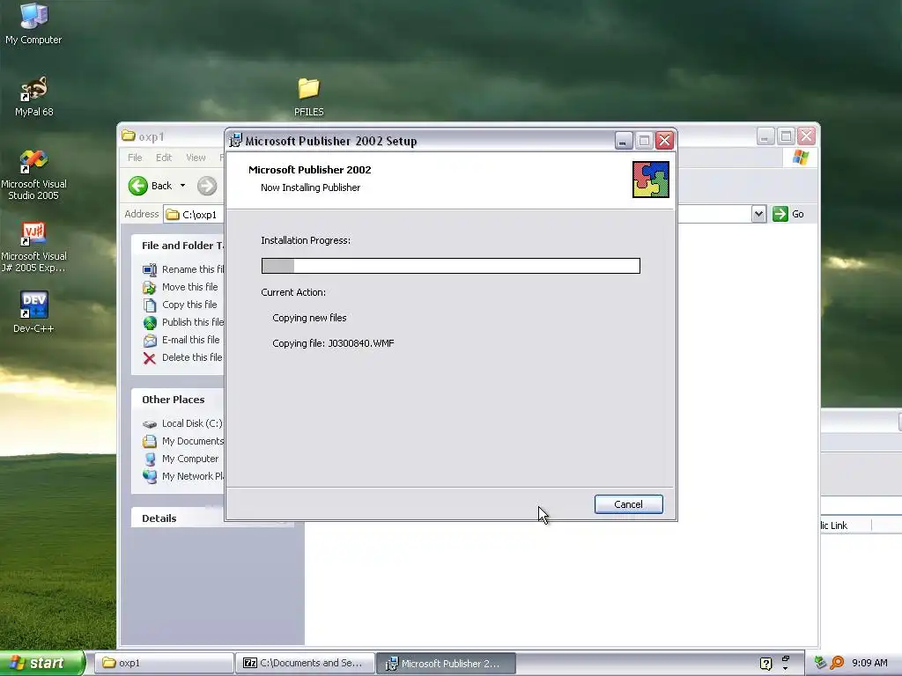Click the Back arrow in oxp1 window
This screenshot has width=902, height=676.
[138, 186]
